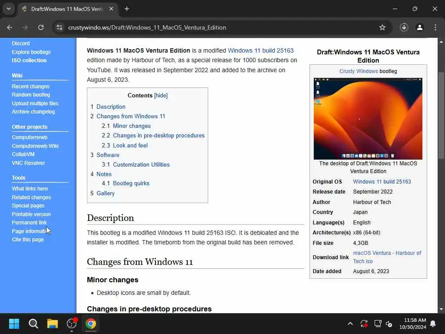Click the scrollbar down arrow
Screen dimensions: 445x334
pos(441,309)
